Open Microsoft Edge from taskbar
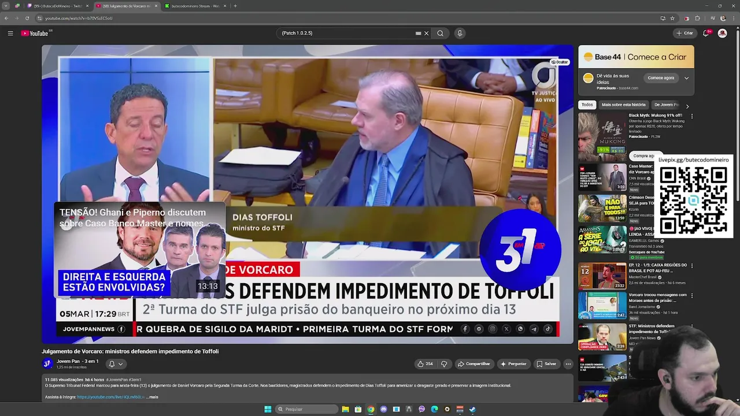This screenshot has width=740, height=416. 434,409
